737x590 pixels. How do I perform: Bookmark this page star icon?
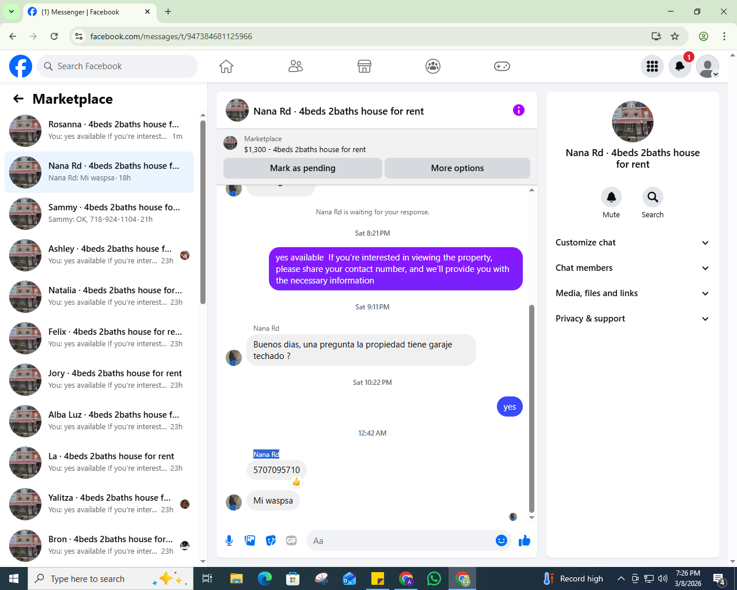[x=675, y=36]
